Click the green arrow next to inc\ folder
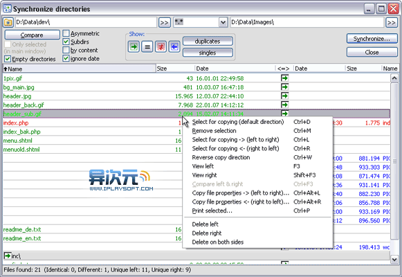Viewport: 402px width, 277px height. pos(7,256)
